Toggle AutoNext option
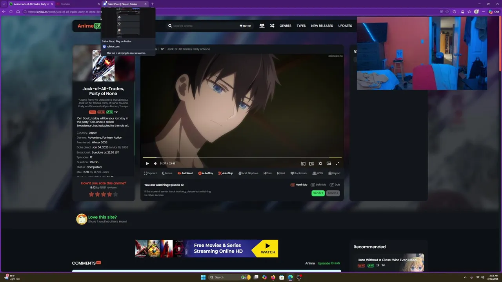The image size is (502, 282). (185, 173)
